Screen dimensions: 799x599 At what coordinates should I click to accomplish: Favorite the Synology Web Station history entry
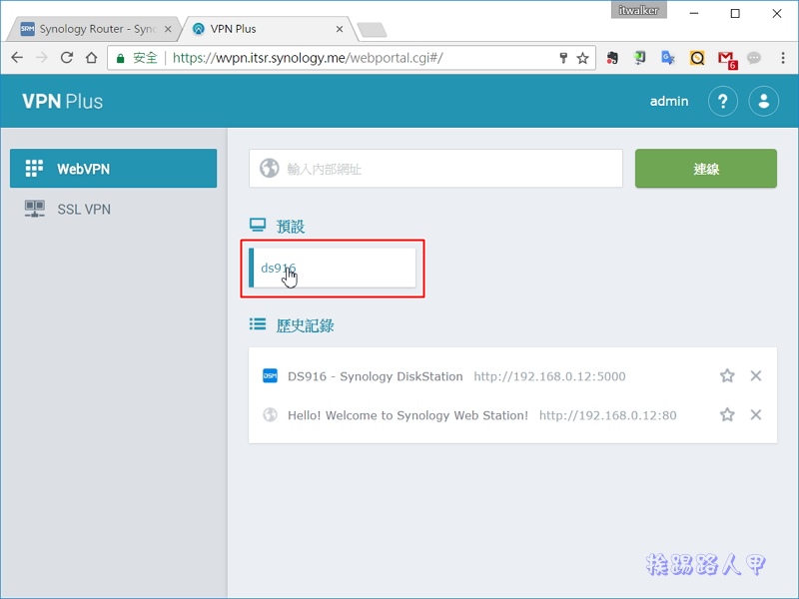(727, 414)
